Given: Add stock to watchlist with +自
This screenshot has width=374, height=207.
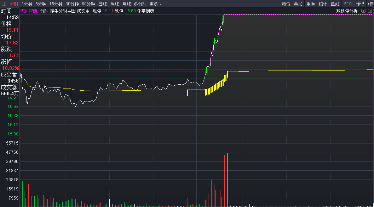Looking at the screenshot, I should pyautogui.click(x=370, y=4).
